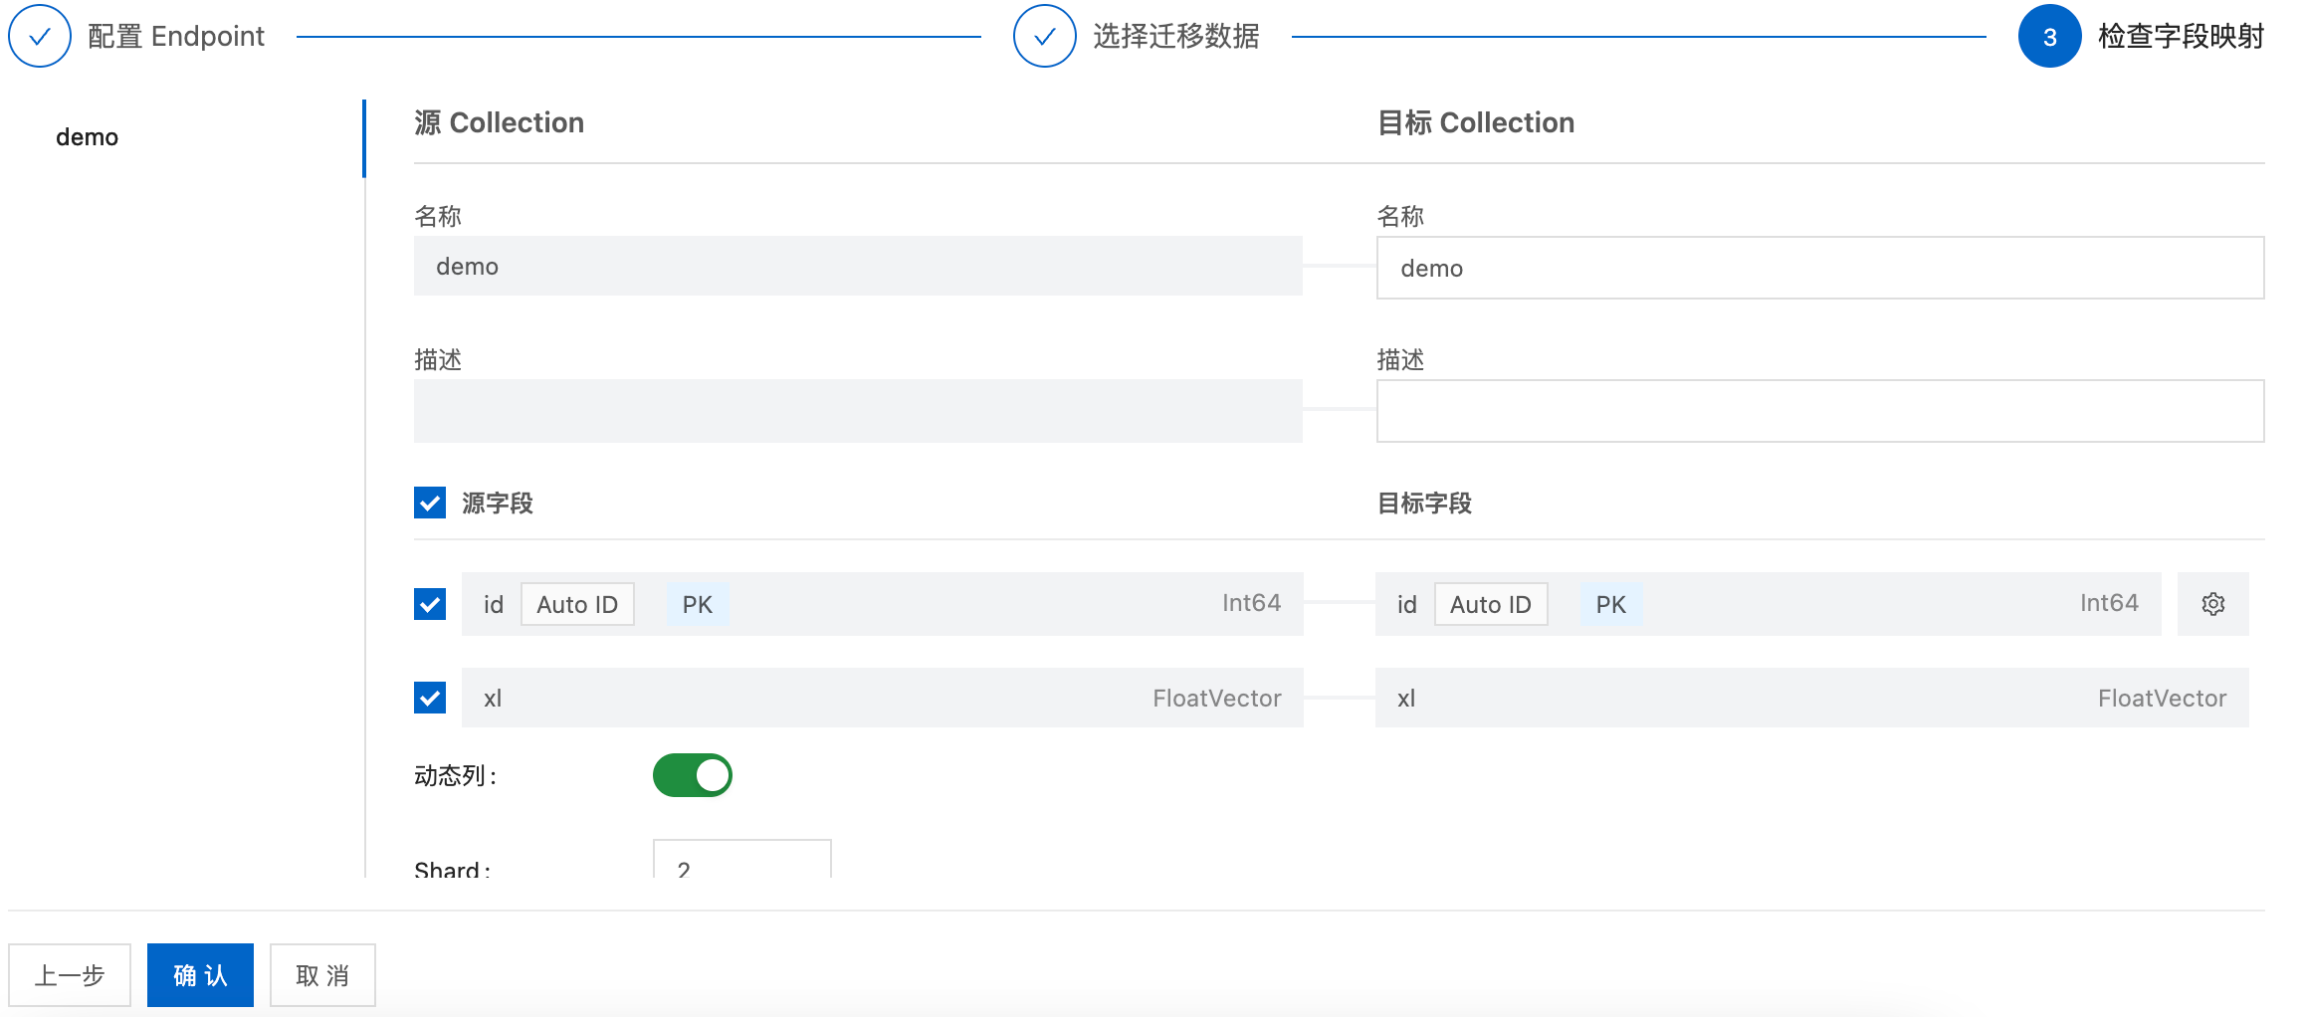
Task: Uncheck the xl field checkbox
Action: (x=430, y=698)
